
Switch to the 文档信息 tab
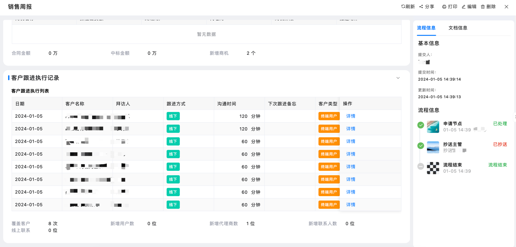pyautogui.click(x=458, y=28)
